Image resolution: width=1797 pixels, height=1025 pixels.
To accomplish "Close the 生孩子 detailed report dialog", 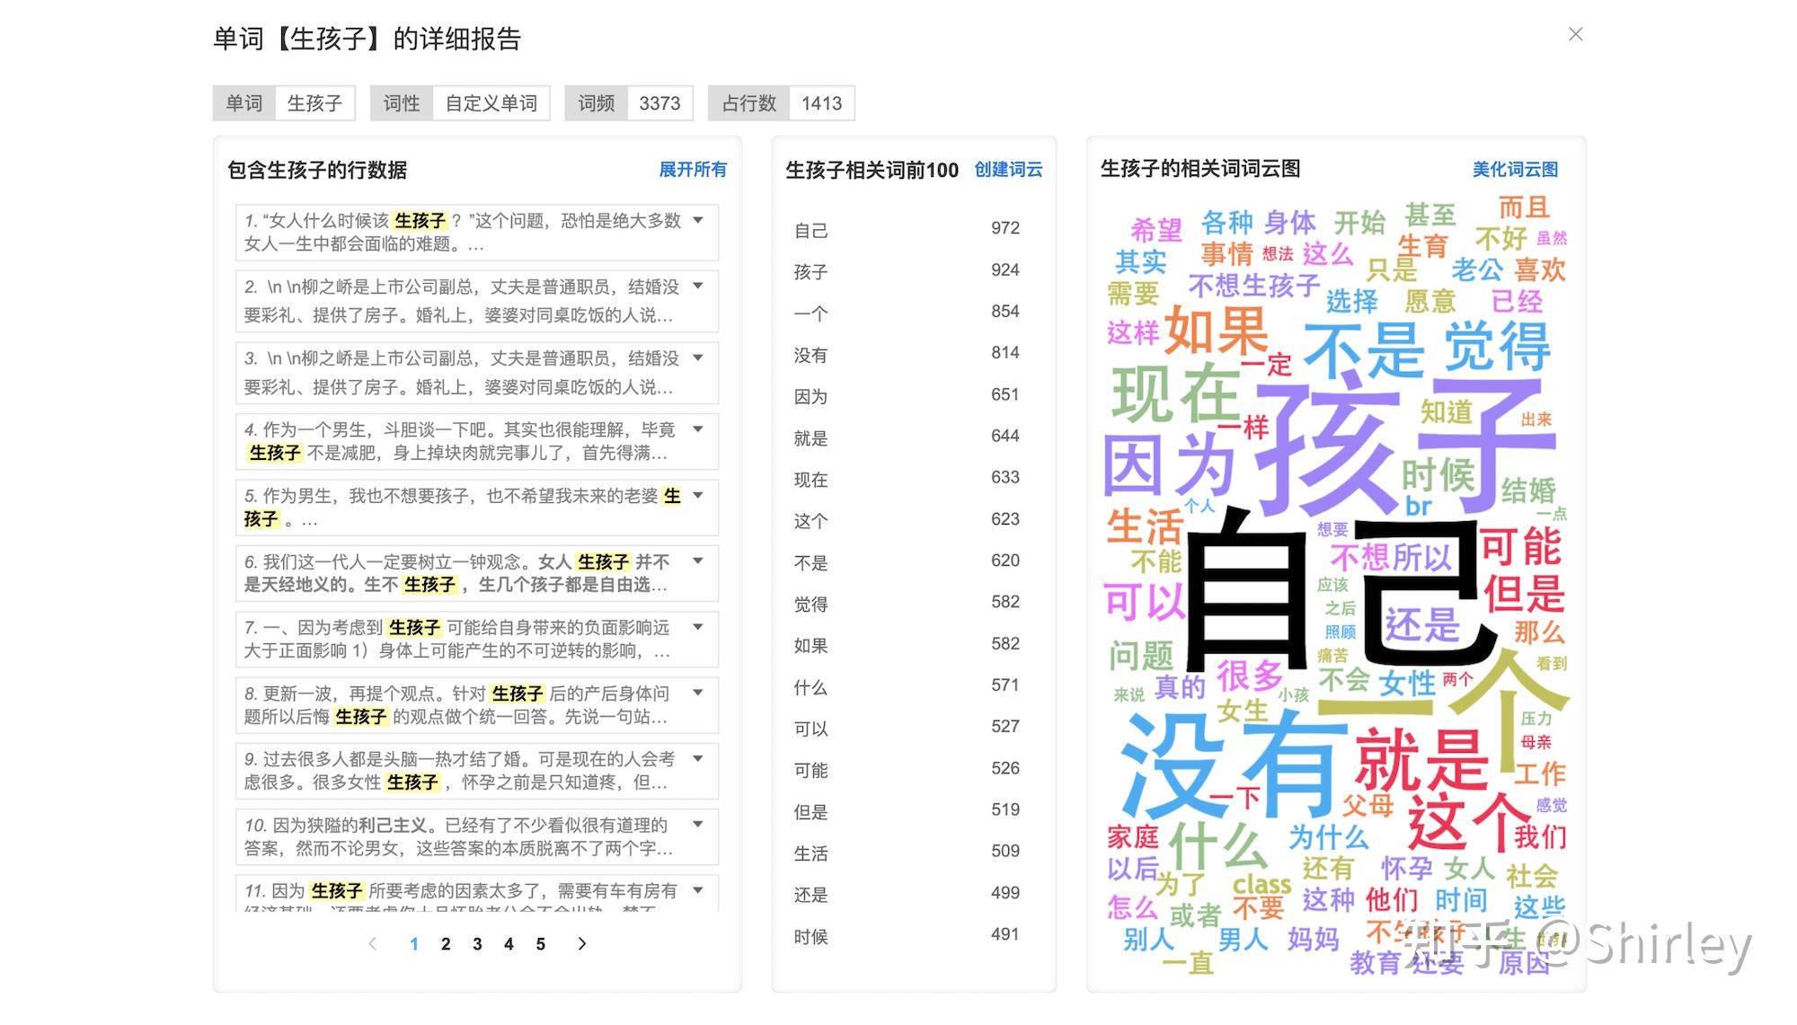I will click(1575, 34).
